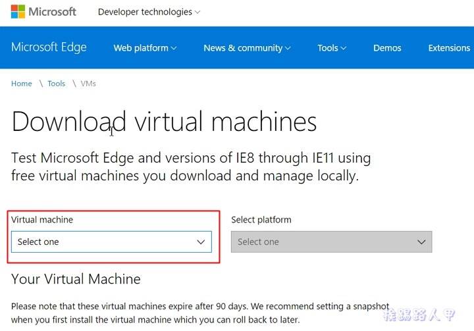The width and height of the screenshot is (474, 331).
Task: Open the Web platform menu
Action: (145, 48)
